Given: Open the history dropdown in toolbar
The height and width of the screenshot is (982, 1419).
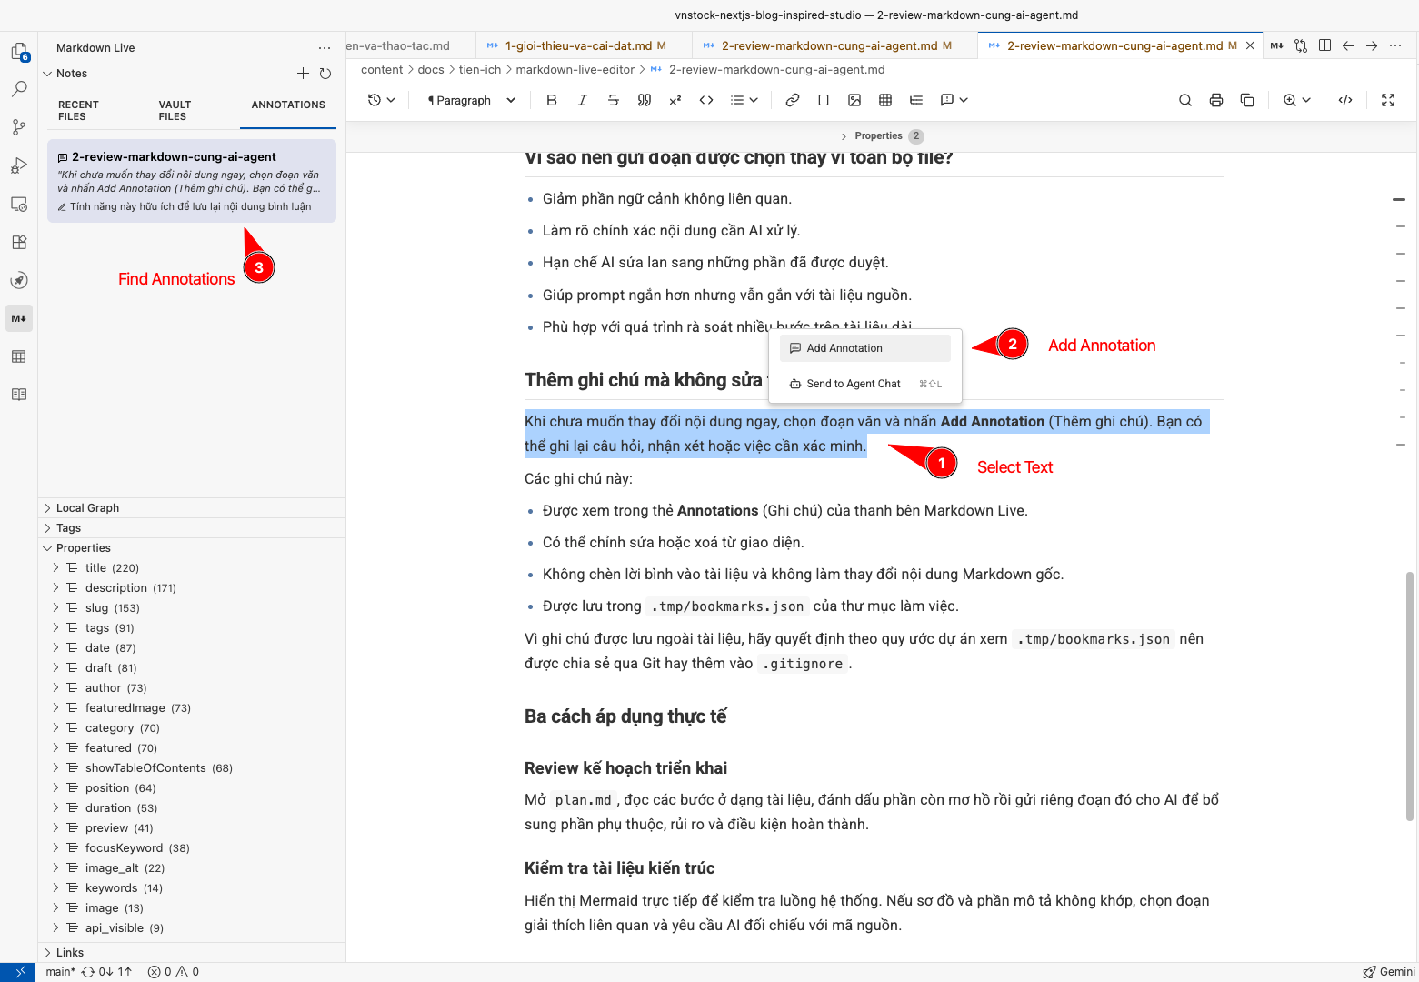Looking at the screenshot, I should (382, 100).
